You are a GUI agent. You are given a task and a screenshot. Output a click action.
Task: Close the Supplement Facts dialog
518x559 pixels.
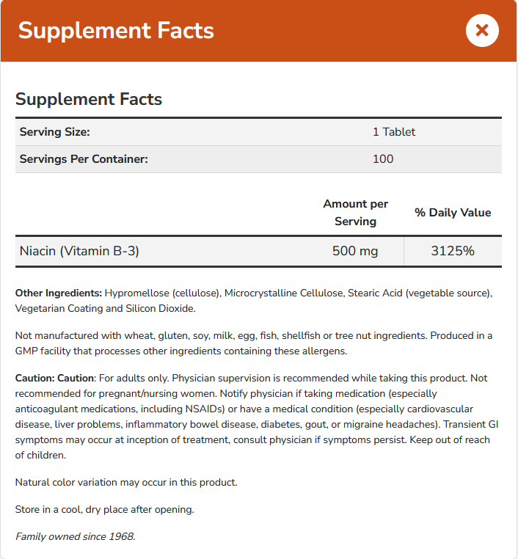[x=482, y=30]
